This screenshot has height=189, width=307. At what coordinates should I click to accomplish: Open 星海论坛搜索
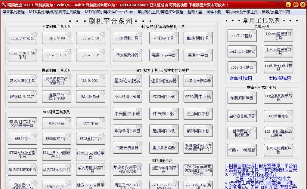127,81
